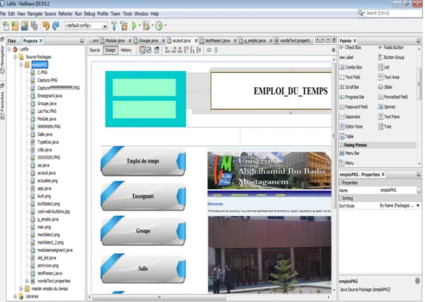
Task: Switch to the g_emploi.java editor tab
Action: point(255,41)
